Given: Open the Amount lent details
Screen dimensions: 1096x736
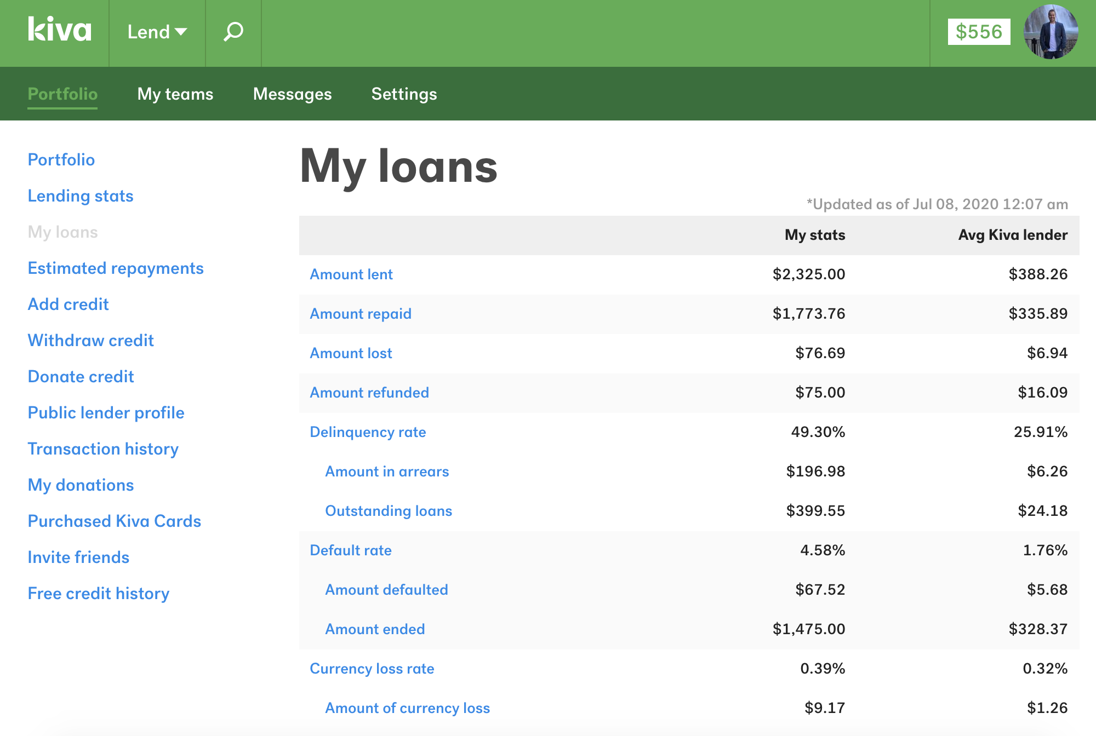Looking at the screenshot, I should [351, 274].
